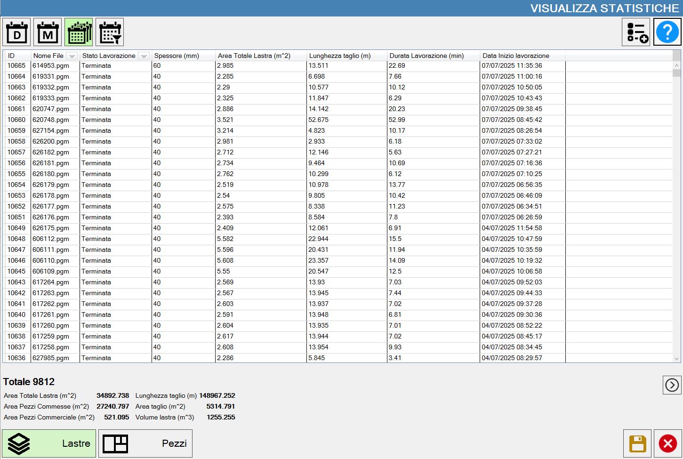Viewport: 683px width, 459px height.
Task: Click the table scrollbar down arrow
Action: [x=676, y=359]
